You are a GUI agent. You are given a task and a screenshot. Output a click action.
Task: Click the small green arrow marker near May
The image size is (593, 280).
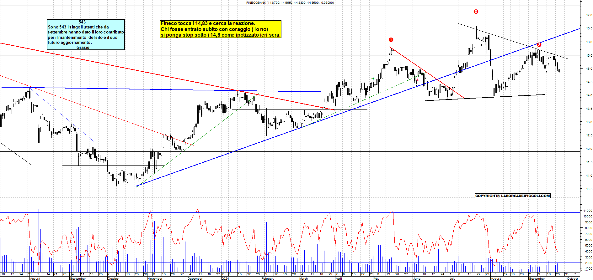point(373,78)
